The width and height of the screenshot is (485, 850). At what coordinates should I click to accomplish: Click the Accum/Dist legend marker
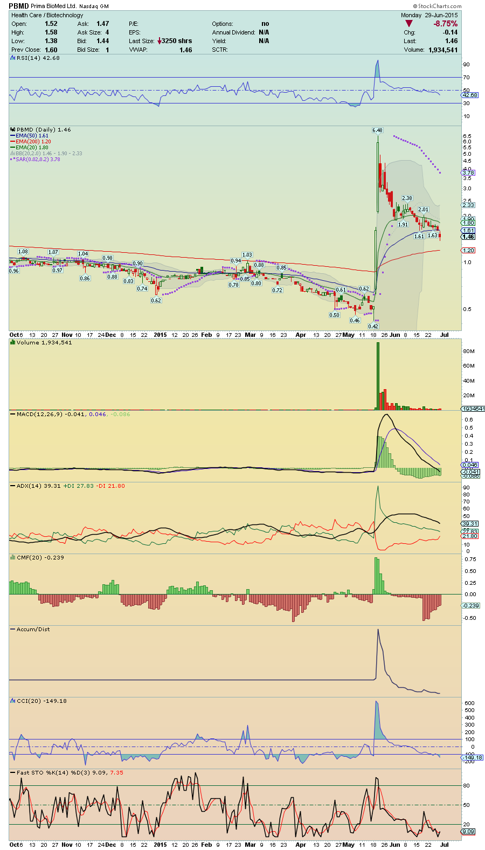[13, 629]
